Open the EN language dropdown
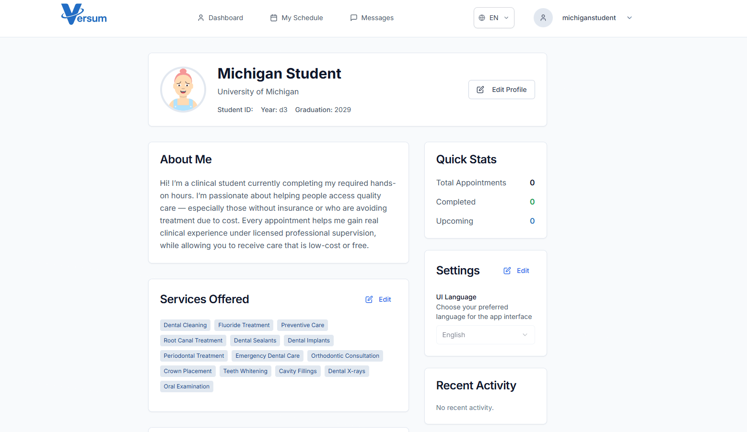Screen dimensions: 747x432 click(494, 18)
